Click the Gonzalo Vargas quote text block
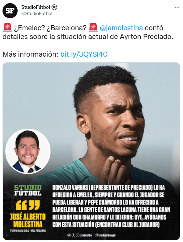 (x=111, y=206)
